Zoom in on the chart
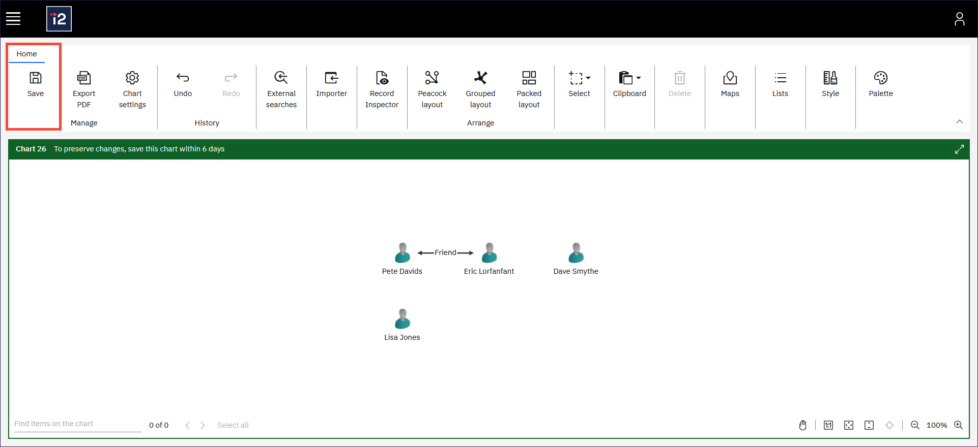978x447 pixels. [958, 425]
